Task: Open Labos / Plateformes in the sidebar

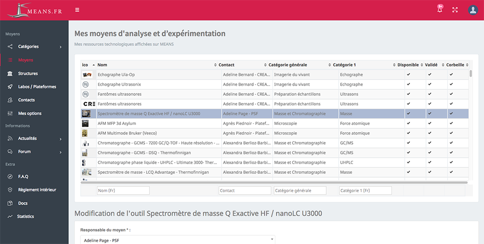Action: pyautogui.click(x=37, y=87)
